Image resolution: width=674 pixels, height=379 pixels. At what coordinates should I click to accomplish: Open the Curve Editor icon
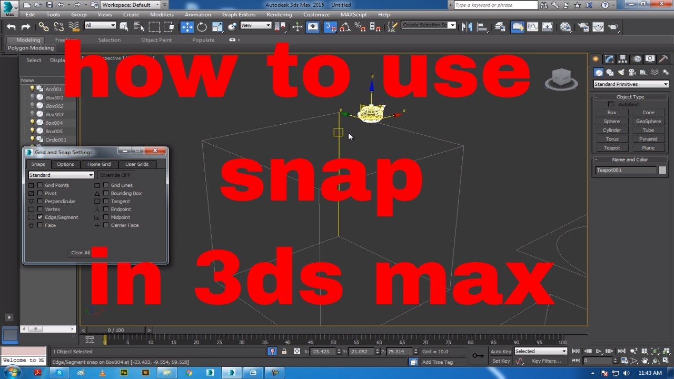(533, 27)
